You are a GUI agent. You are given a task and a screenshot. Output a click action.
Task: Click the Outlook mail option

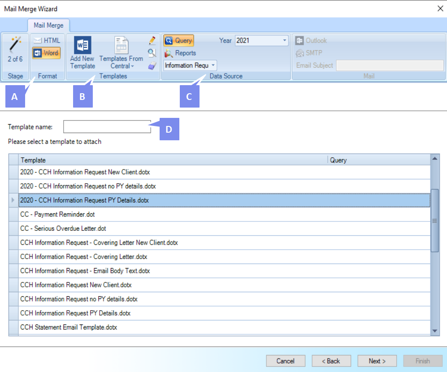pos(311,40)
